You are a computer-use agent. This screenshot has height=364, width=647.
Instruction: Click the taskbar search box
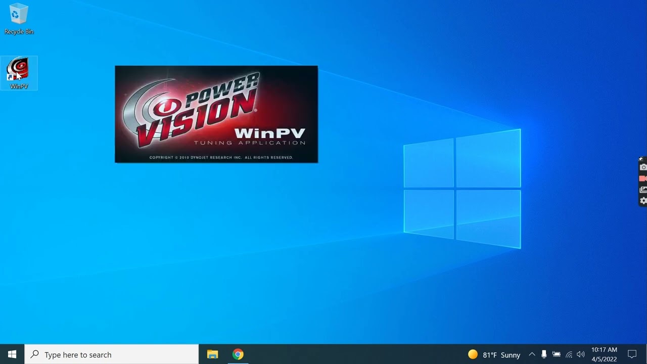tap(112, 354)
